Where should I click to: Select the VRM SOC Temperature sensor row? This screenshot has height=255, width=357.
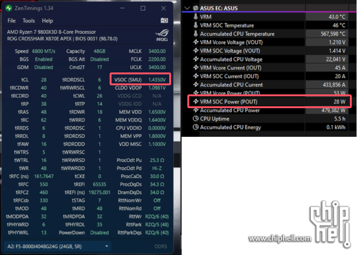pos(269,25)
